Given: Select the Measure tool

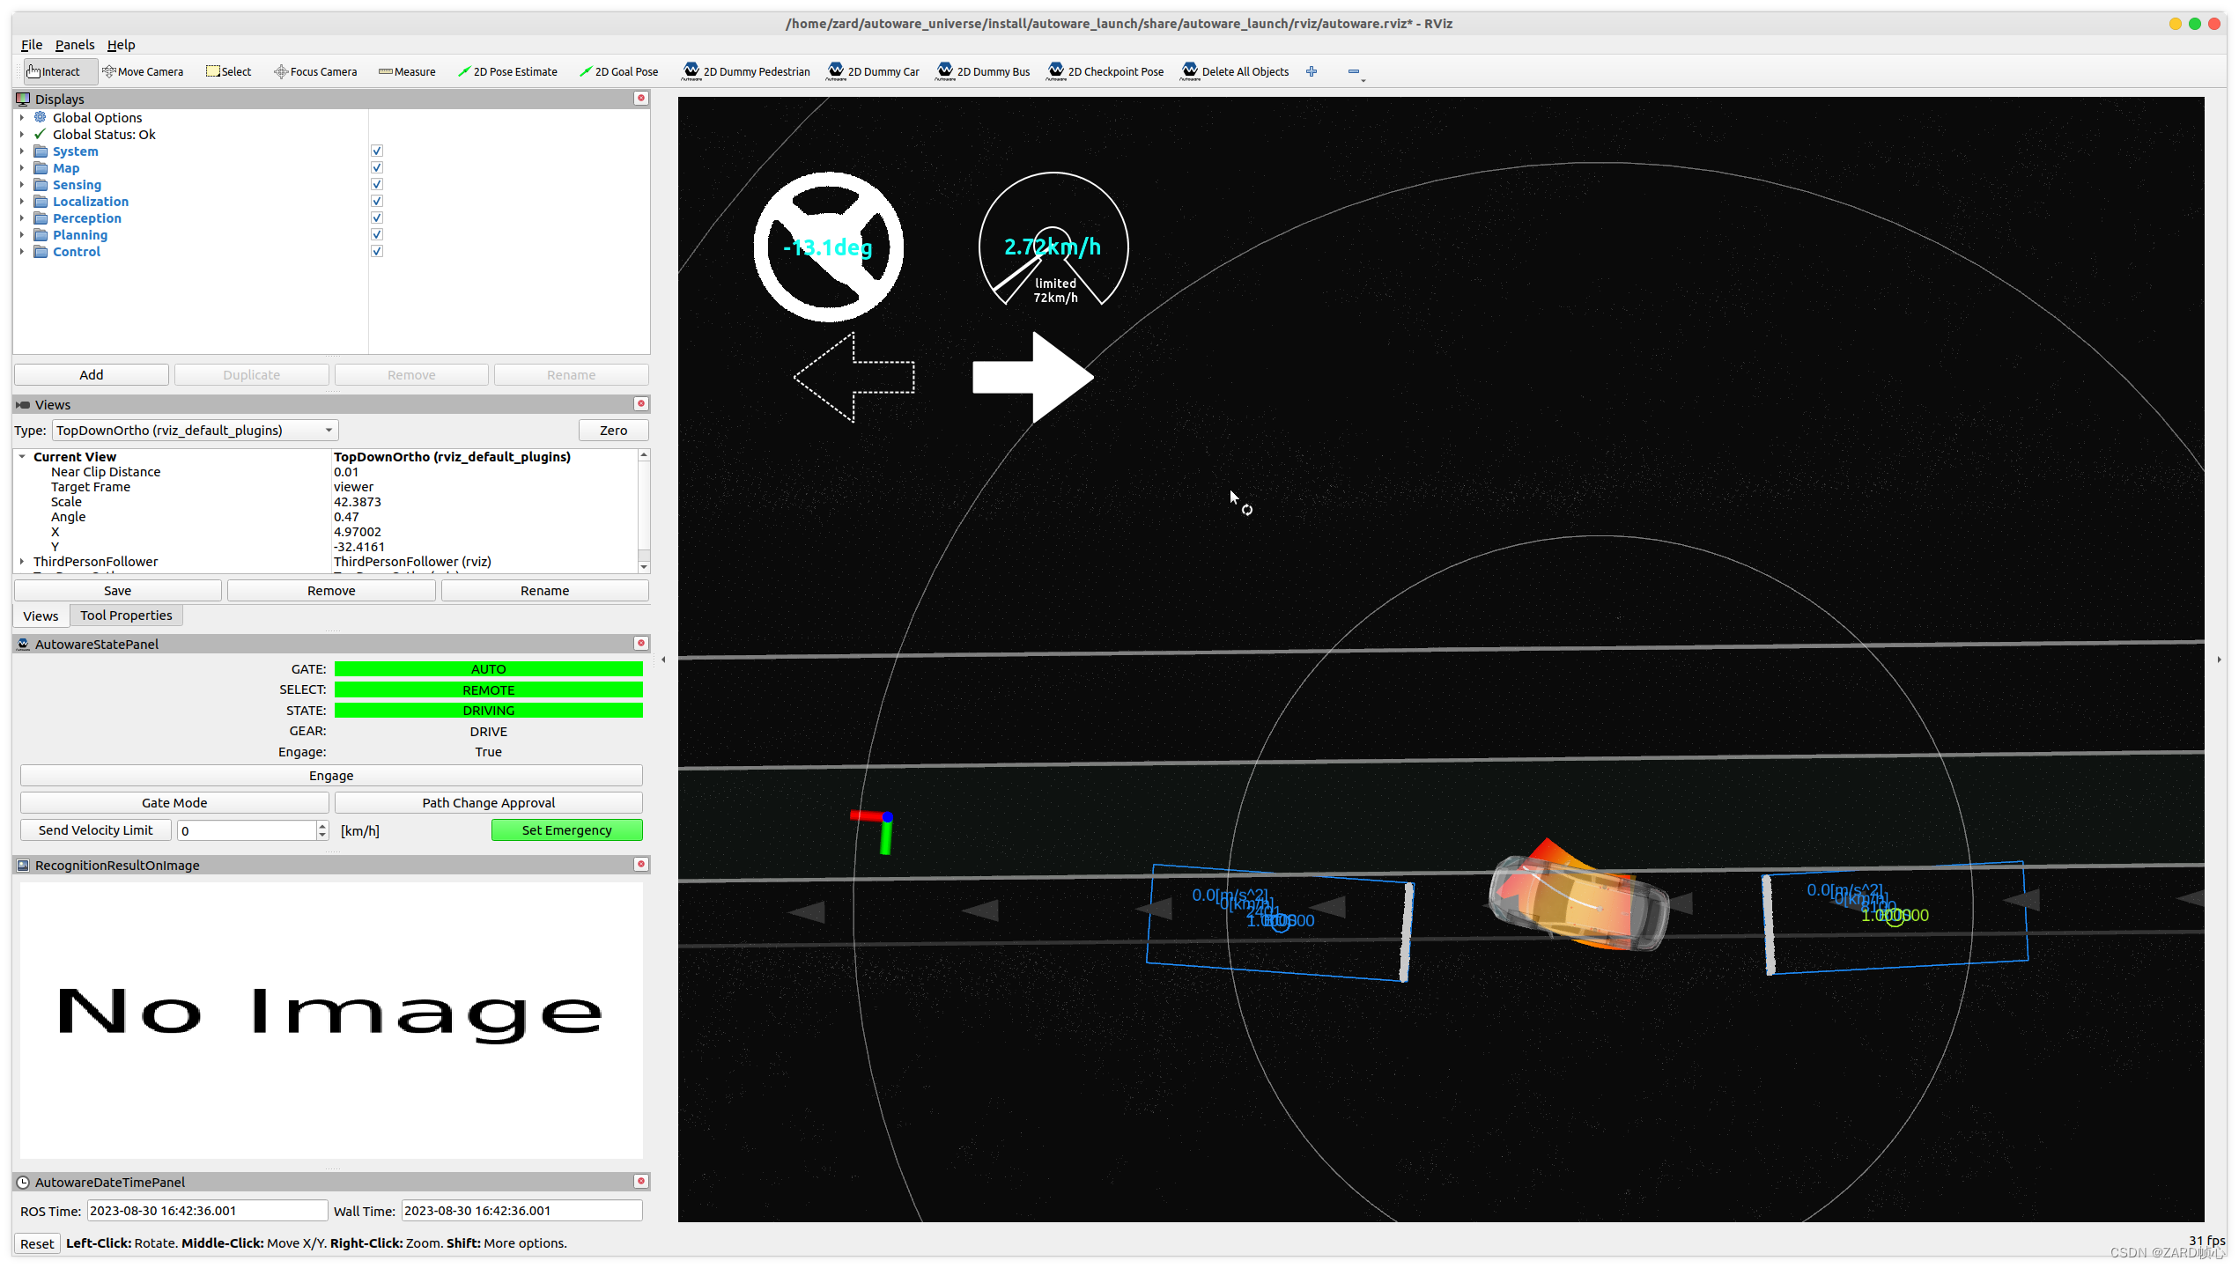Looking at the screenshot, I should click(407, 71).
